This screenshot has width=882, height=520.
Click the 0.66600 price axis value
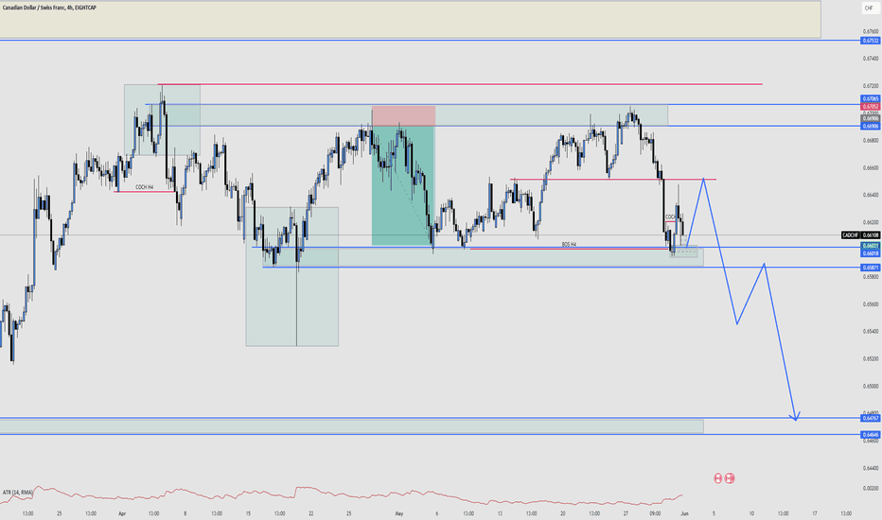(x=871, y=167)
